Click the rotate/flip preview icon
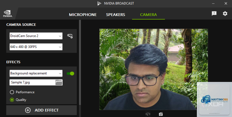The image size is (232, 117). (x=148, y=114)
